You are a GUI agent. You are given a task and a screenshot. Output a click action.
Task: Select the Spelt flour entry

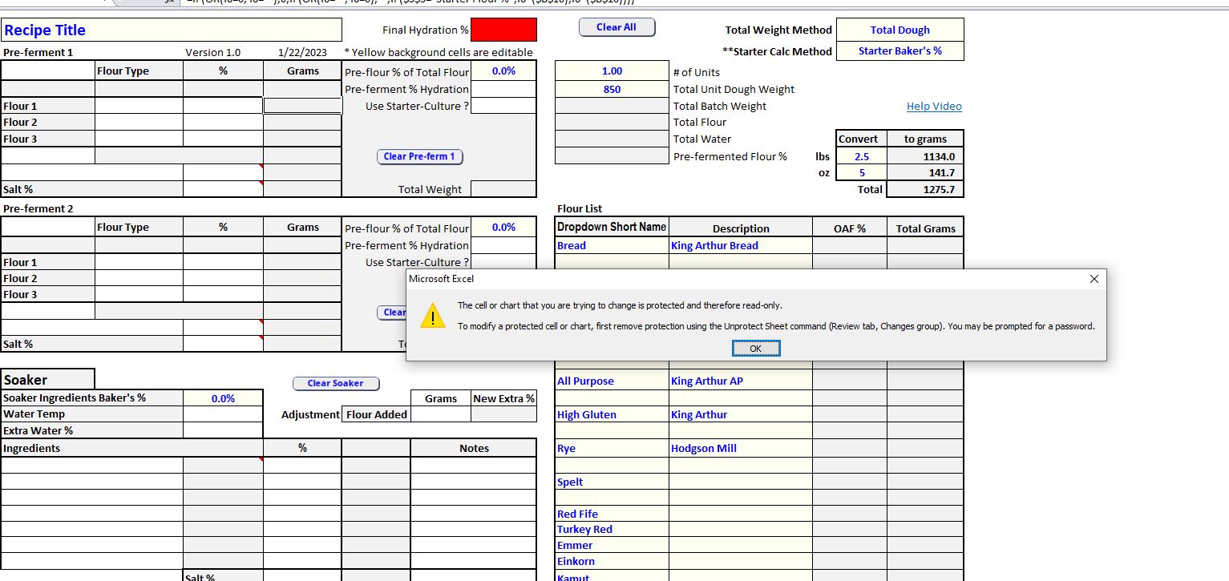tap(612, 482)
